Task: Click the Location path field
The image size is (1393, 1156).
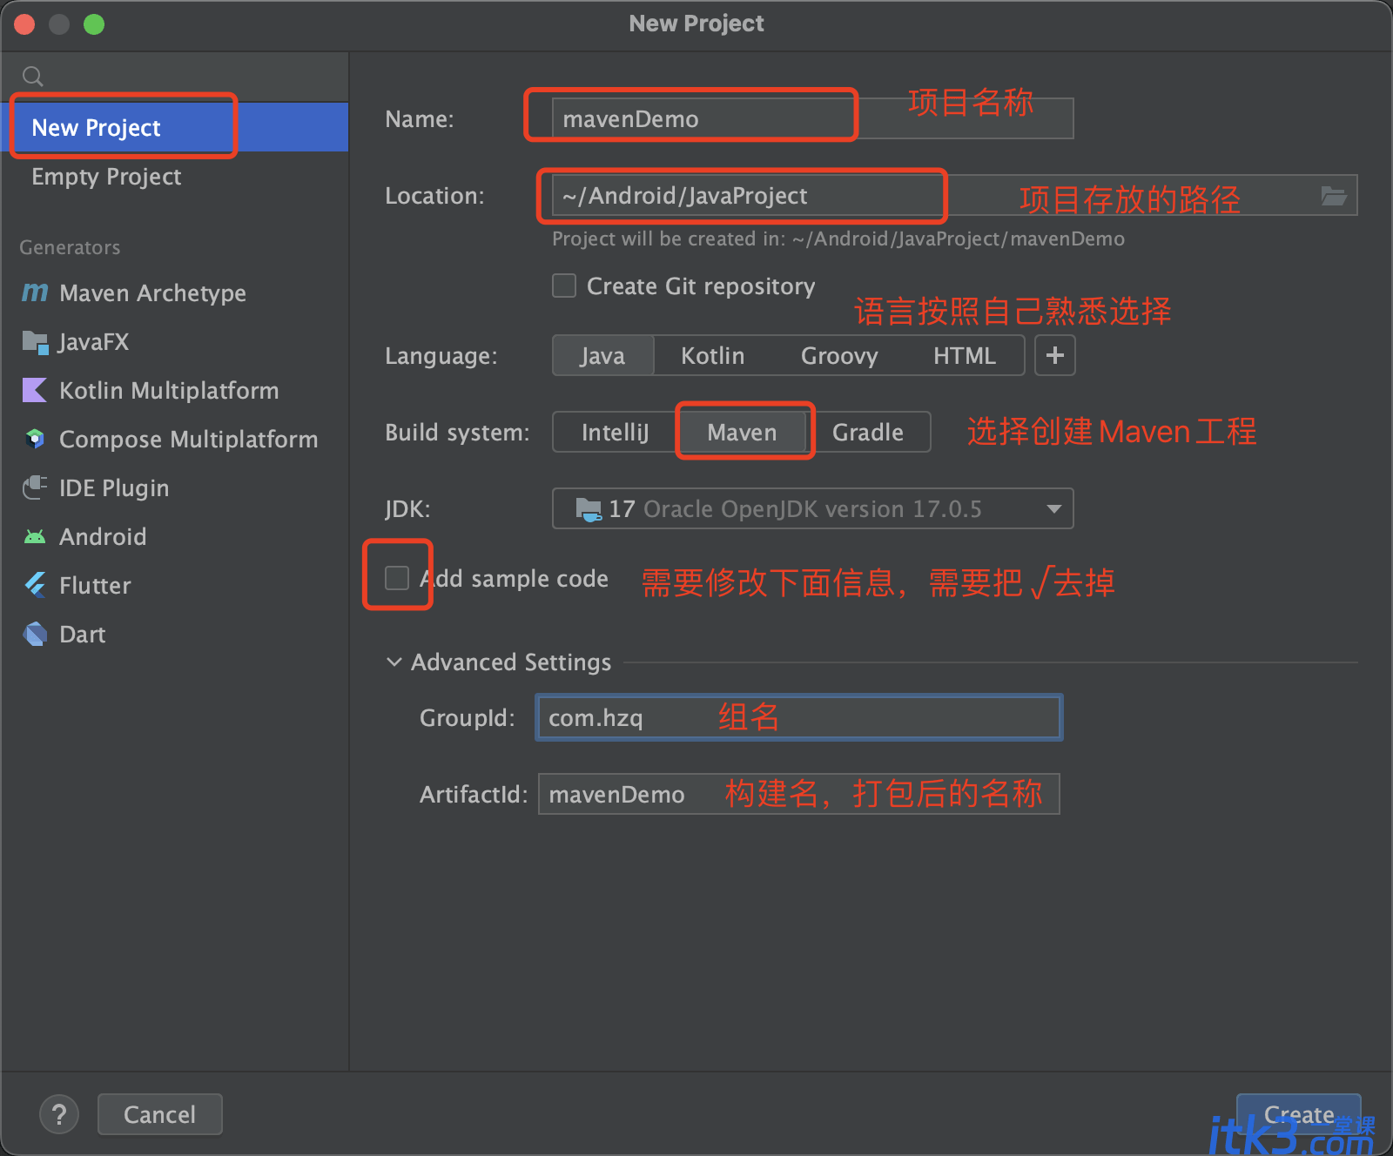Action: [x=954, y=195]
